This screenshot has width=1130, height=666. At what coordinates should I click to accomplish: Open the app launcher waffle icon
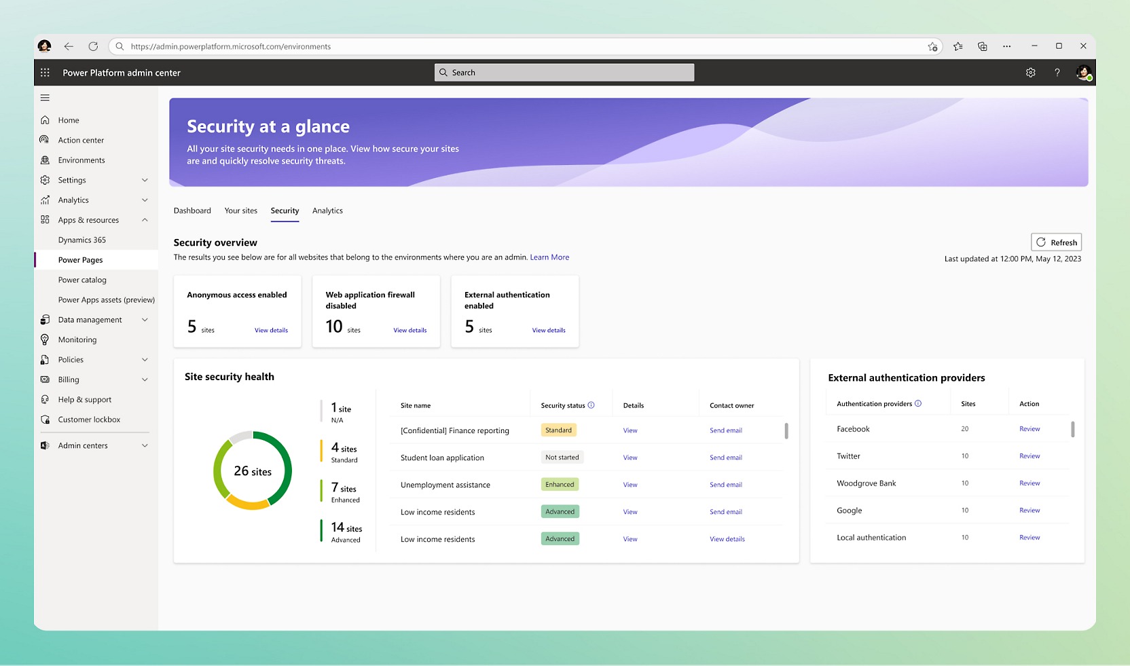(45, 73)
